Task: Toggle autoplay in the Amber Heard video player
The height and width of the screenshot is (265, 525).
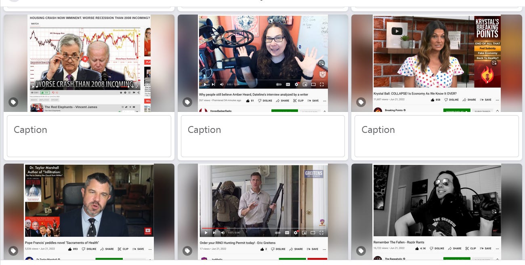Action: [x=279, y=84]
